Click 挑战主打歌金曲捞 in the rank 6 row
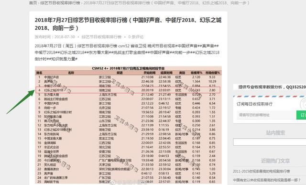This screenshot has height=185, width=306. (x=56, y=99)
